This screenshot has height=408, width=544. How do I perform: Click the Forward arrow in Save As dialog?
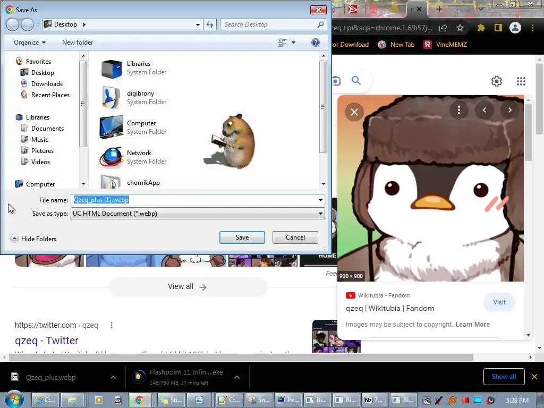click(27, 24)
